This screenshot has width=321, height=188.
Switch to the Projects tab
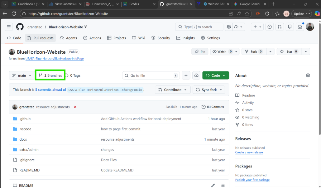coord(117,38)
